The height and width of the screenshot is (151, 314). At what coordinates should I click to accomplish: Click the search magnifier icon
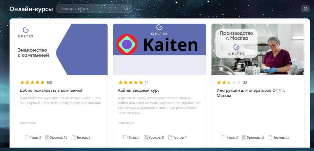click(126, 9)
